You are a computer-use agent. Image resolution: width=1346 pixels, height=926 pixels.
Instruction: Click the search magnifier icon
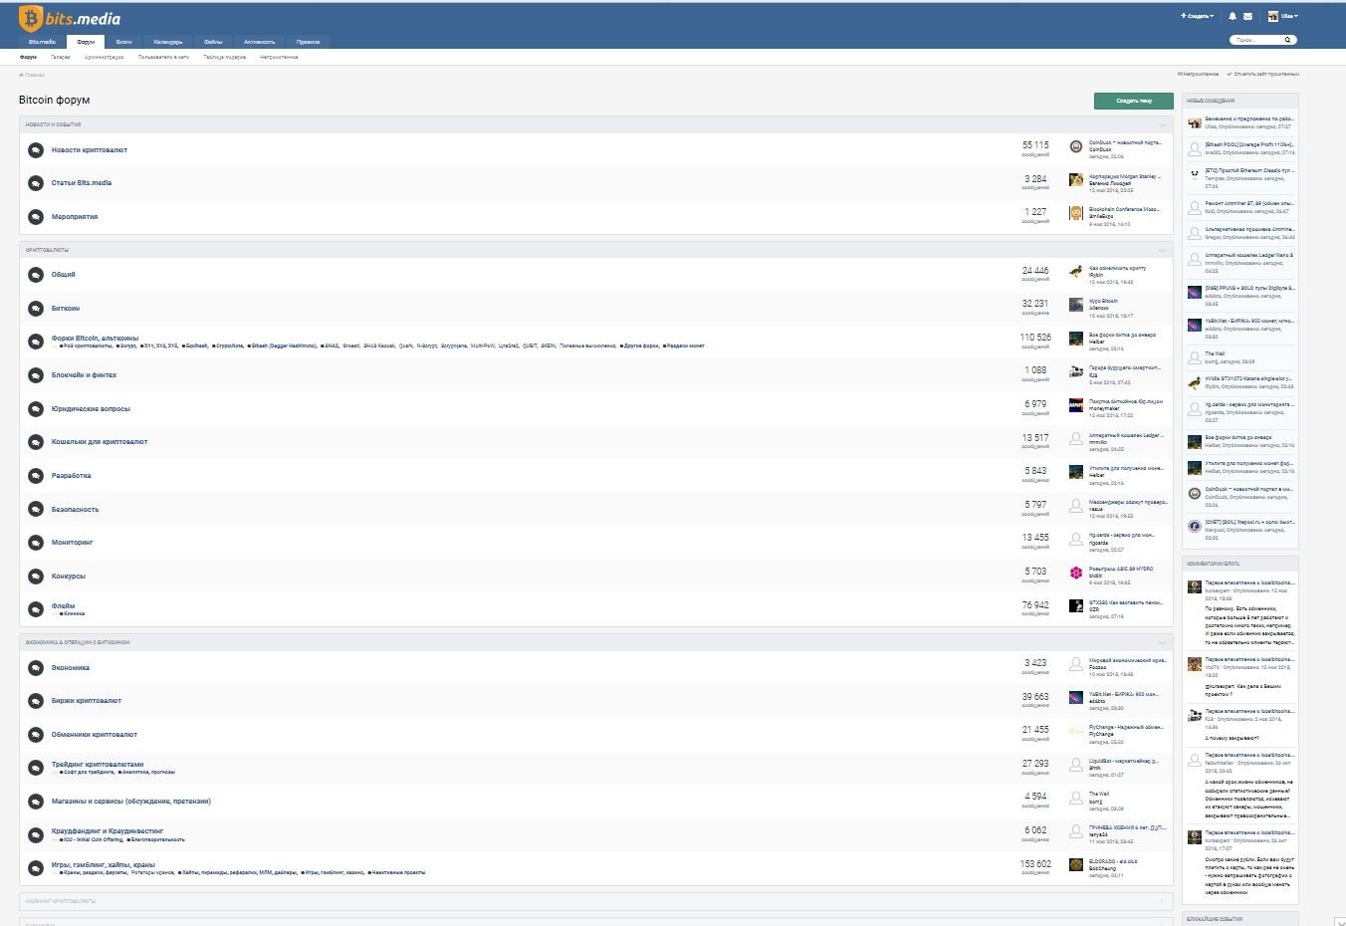[x=1288, y=40]
